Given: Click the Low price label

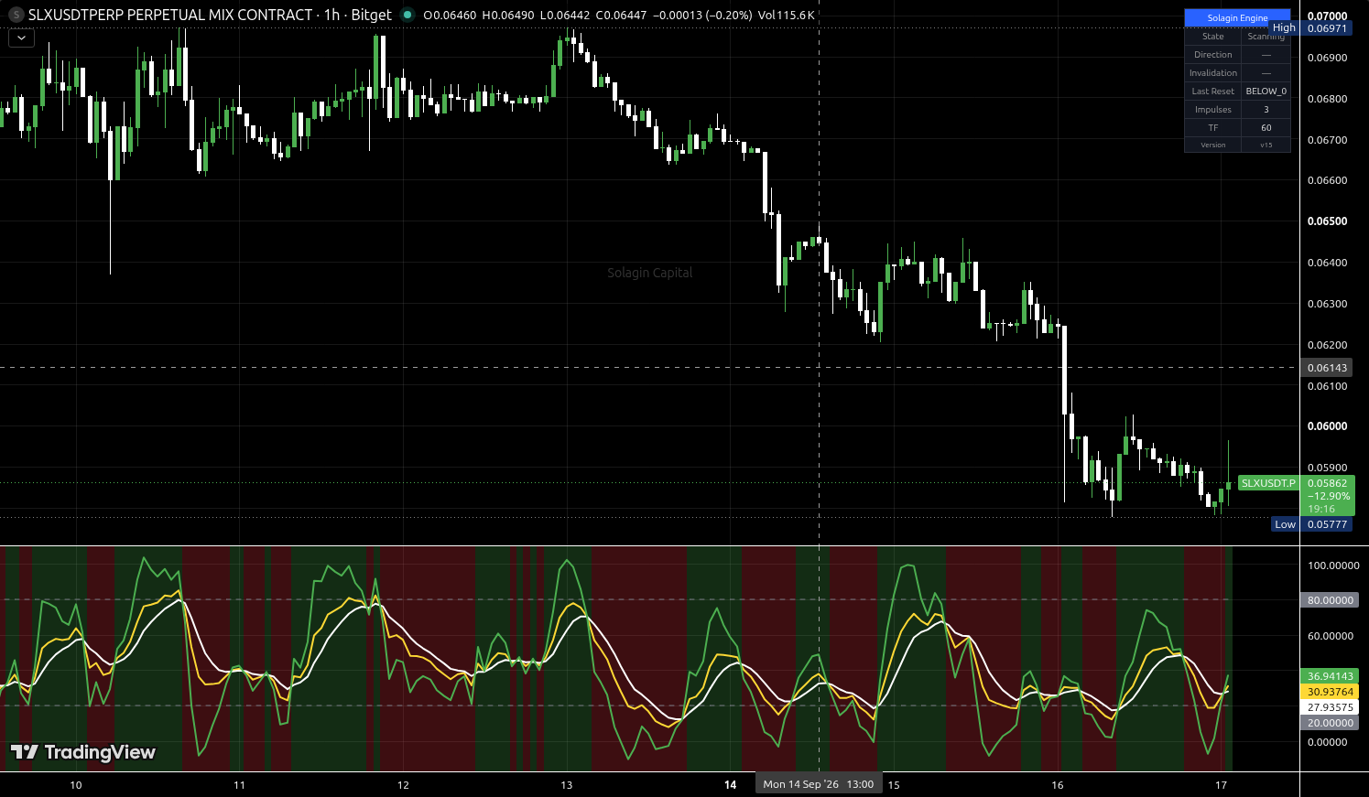Looking at the screenshot, I should pos(1286,524).
